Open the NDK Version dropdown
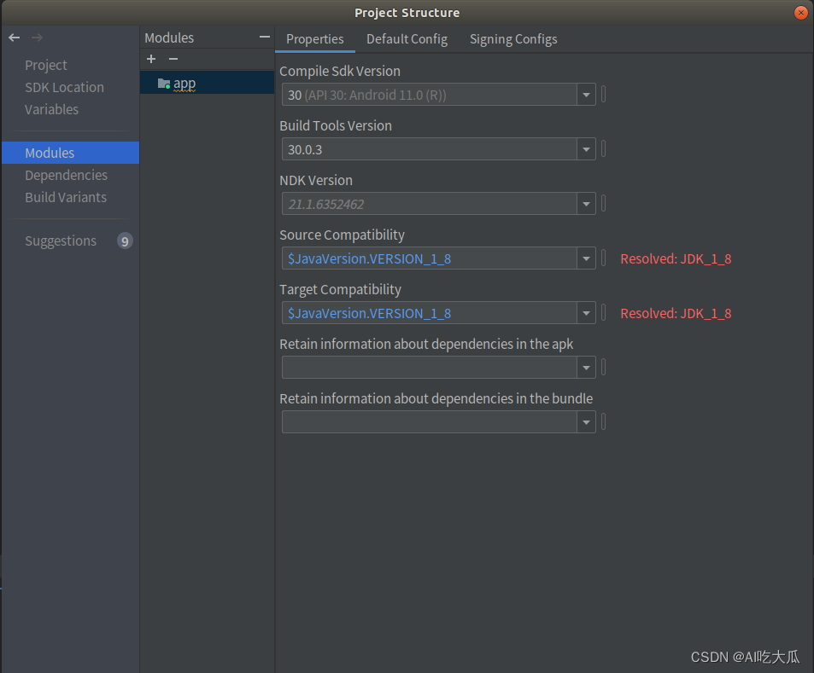This screenshot has height=673, width=814. tap(586, 205)
